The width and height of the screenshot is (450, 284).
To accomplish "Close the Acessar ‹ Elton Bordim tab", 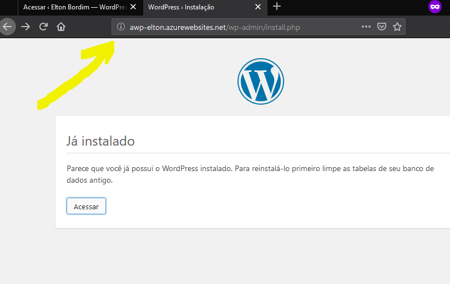I will pos(133,7).
